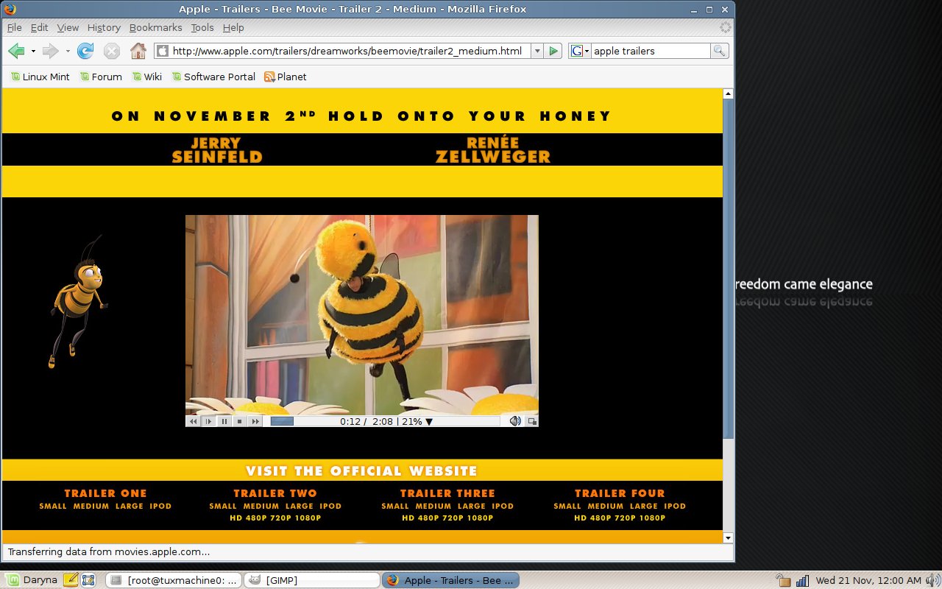Open Trailer Four in HD 1080P
Screen dimensions: 942x589
pos(653,518)
